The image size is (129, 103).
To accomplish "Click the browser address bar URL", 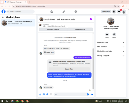I will click(x=31, y=6).
